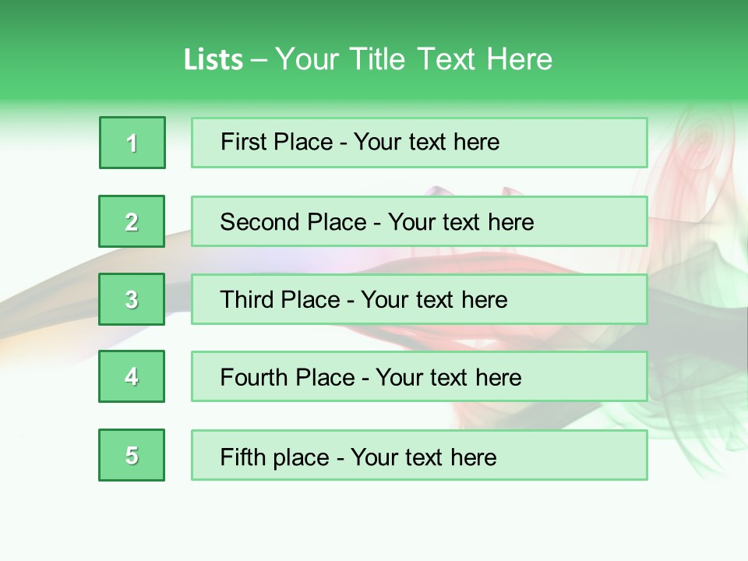
Task: Click the numbered box labeled 1
Action: coord(132,143)
